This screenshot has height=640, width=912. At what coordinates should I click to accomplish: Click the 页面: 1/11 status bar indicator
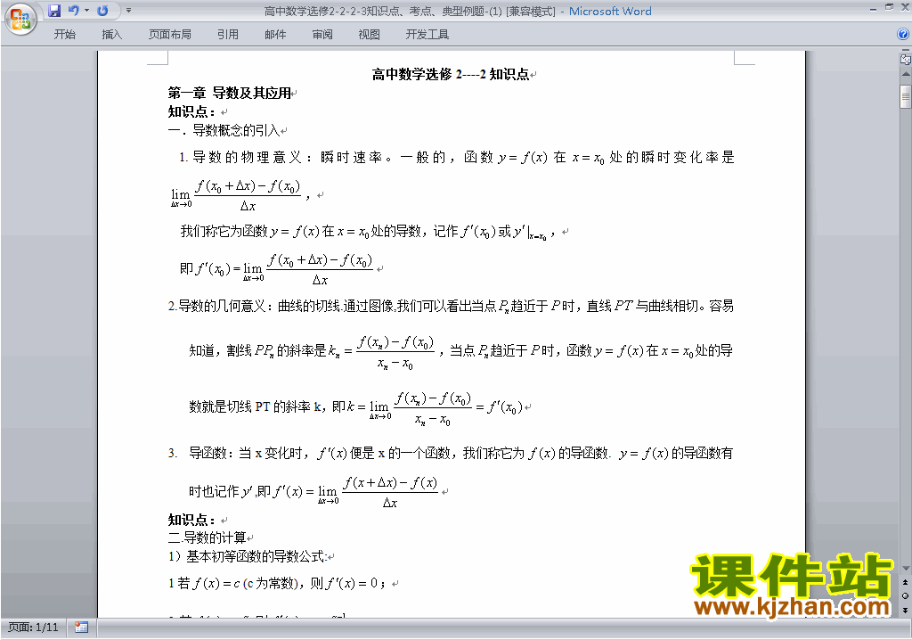click(33, 628)
